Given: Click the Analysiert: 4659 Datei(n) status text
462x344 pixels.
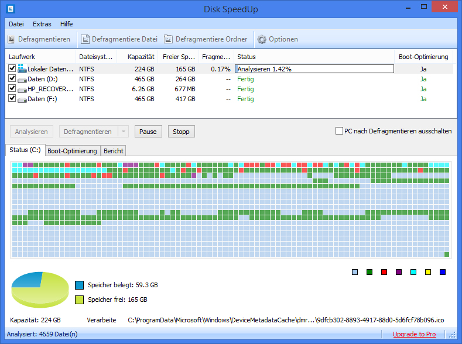Looking at the screenshot, I should point(42,334).
